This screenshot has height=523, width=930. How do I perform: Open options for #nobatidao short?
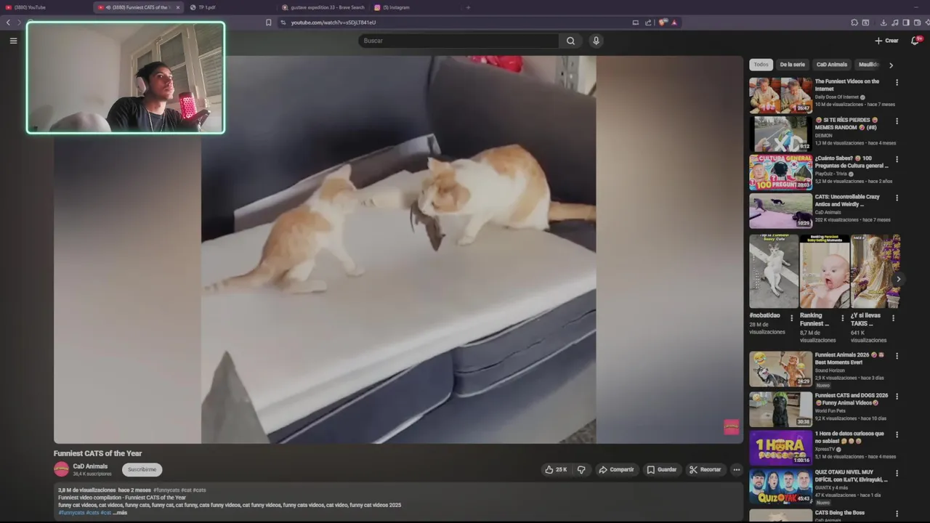791,318
